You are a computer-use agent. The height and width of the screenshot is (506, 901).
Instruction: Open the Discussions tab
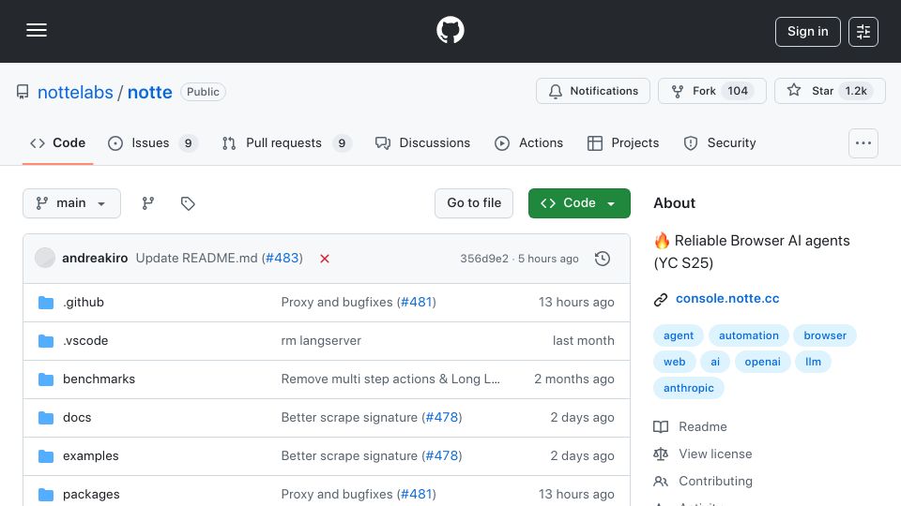[x=422, y=142]
